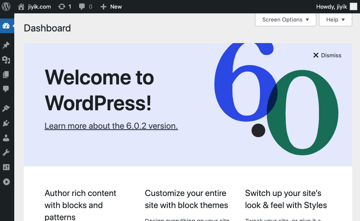Open Comments via the sidebar speech bubble
This screenshot has height=221, width=360.
tap(6, 89)
